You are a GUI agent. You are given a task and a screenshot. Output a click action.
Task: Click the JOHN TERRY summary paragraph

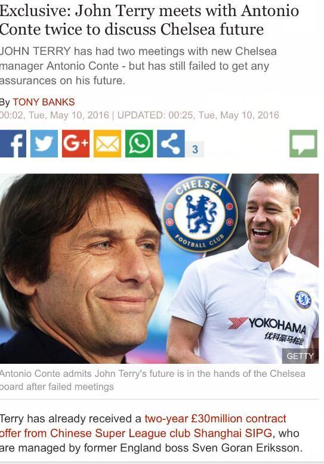pos(138,66)
